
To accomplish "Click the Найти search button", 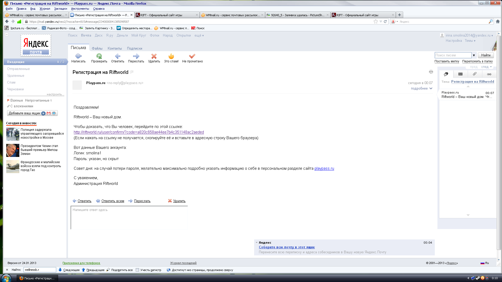I will point(486,55).
